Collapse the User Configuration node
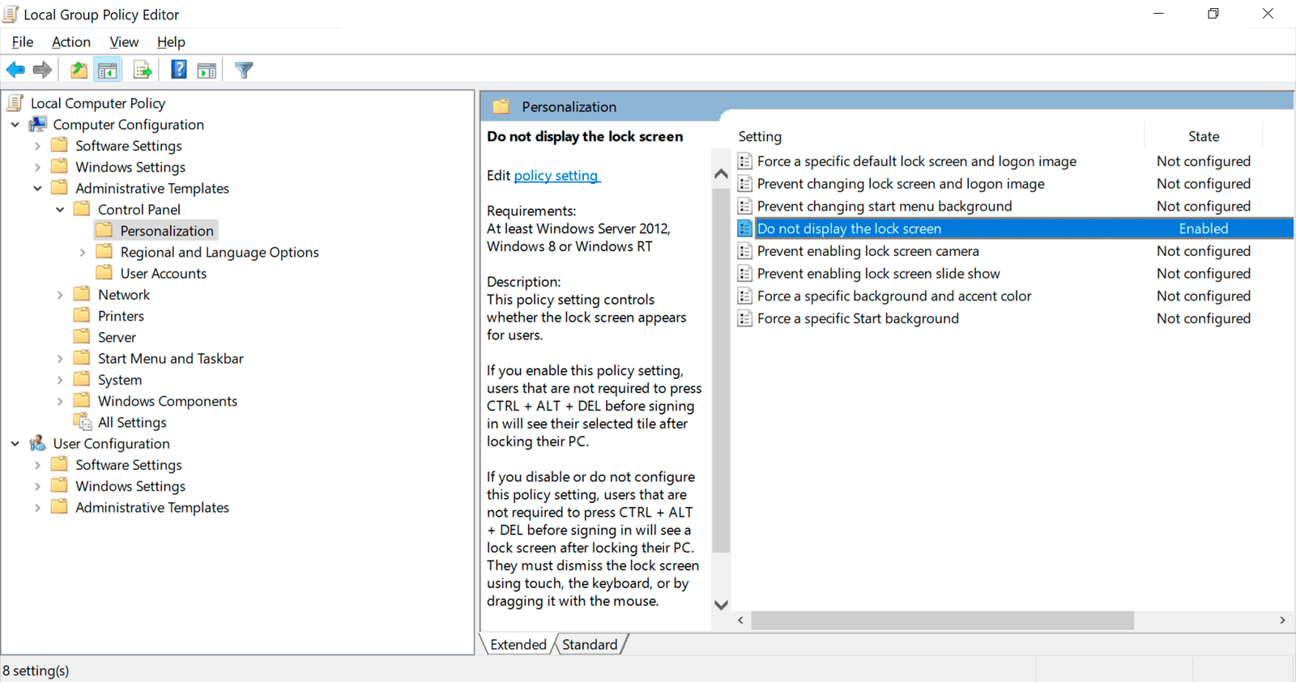 (x=15, y=444)
